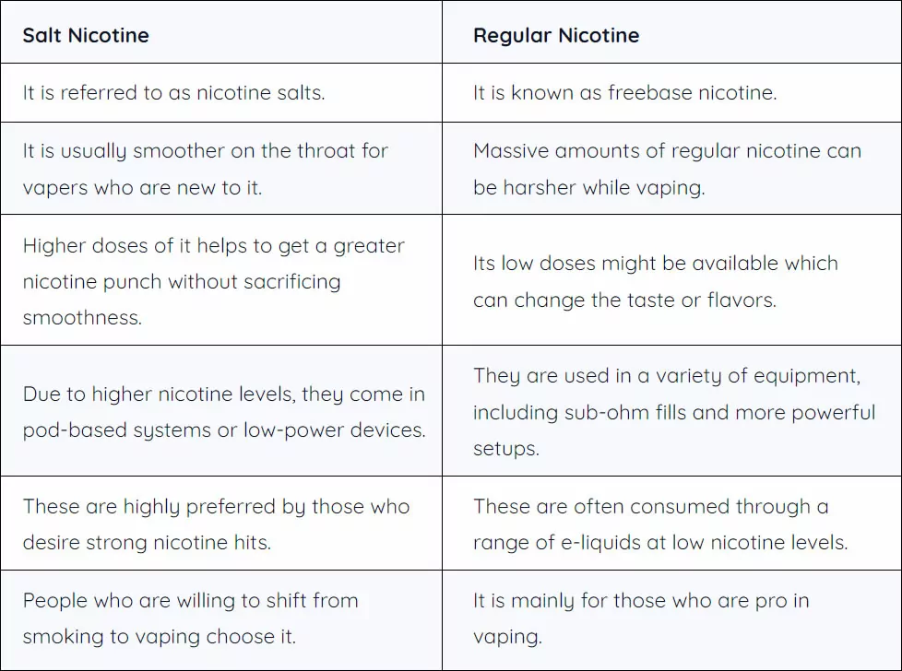Click the 'variety of equipment' cell
Viewport: 902px width, 671px height.
click(x=671, y=410)
